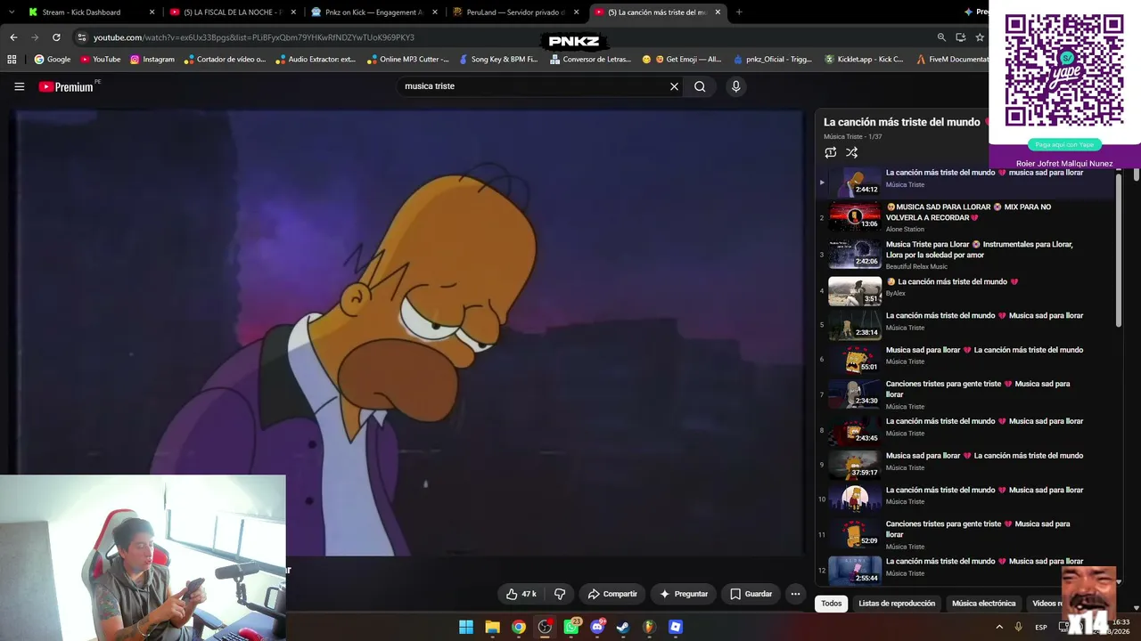This screenshot has width=1141, height=641.
Task: Open Steam from taskbar
Action: (623, 627)
